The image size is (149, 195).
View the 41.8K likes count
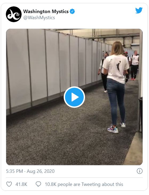click(x=21, y=184)
